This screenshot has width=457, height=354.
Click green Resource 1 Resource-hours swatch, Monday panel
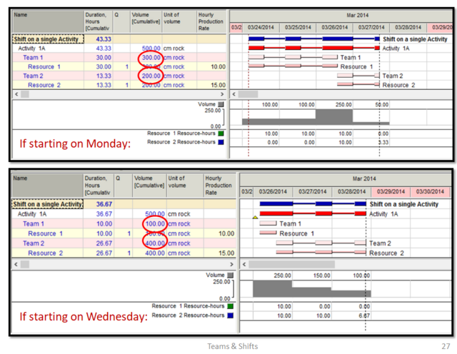221,133
